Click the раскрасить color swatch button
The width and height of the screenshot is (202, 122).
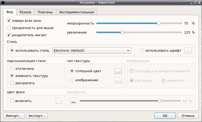click(x=73, y=101)
